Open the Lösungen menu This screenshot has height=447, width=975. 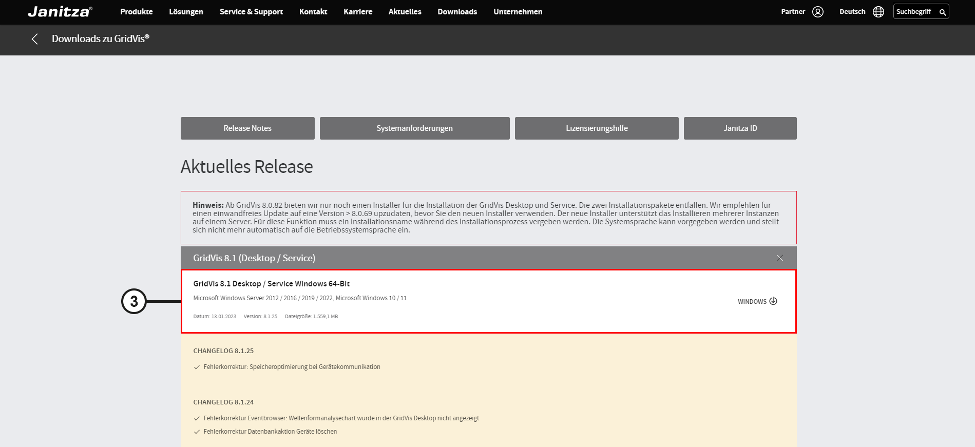click(186, 12)
